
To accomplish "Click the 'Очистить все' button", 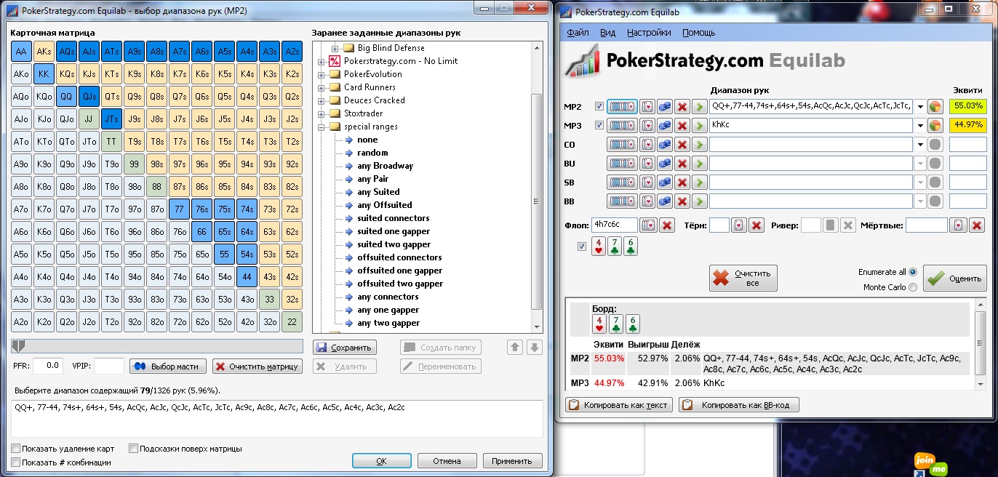I will pyautogui.click(x=743, y=278).
